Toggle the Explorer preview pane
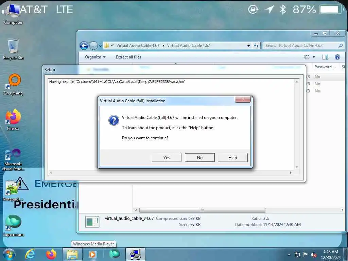 click(325, 57)
